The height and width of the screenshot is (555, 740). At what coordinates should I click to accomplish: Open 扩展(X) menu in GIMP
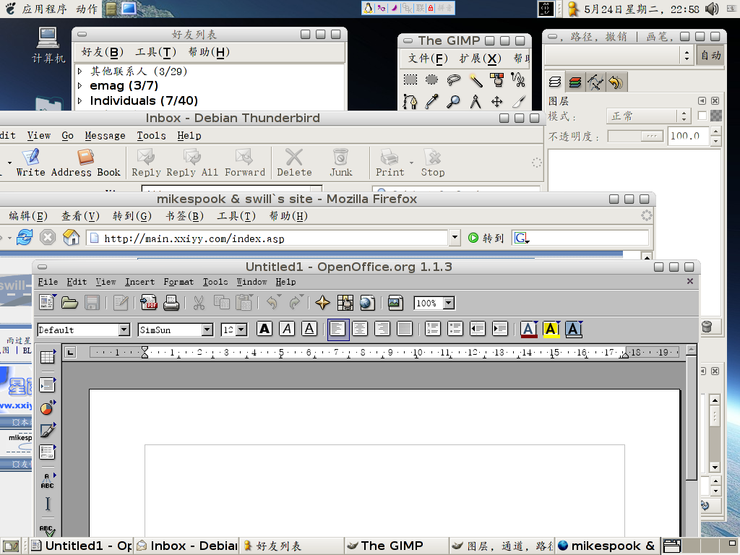click(x=481, y=59)
